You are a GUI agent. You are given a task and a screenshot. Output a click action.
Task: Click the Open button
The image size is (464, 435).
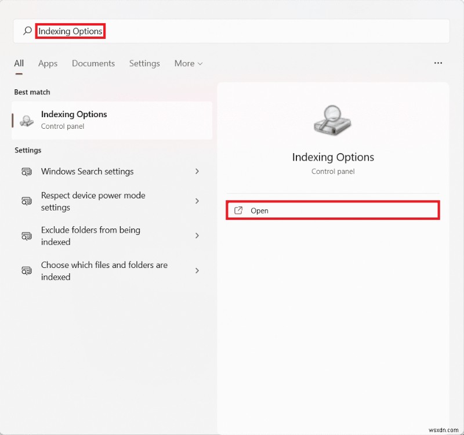tap(260, 211)
